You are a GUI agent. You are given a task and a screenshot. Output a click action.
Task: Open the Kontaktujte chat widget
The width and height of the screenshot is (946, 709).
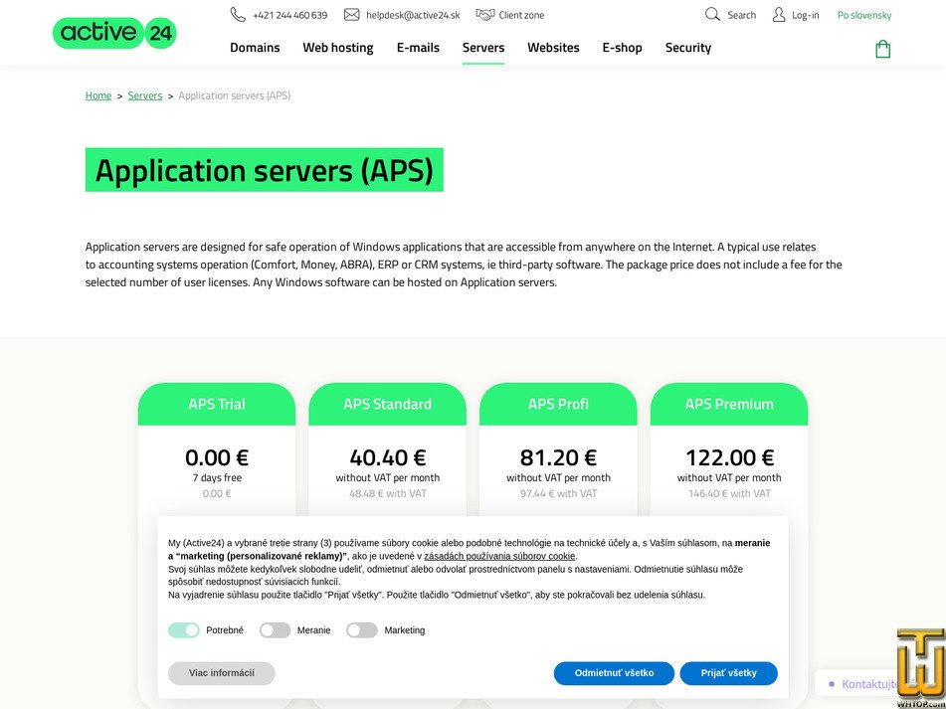(859, 683)
